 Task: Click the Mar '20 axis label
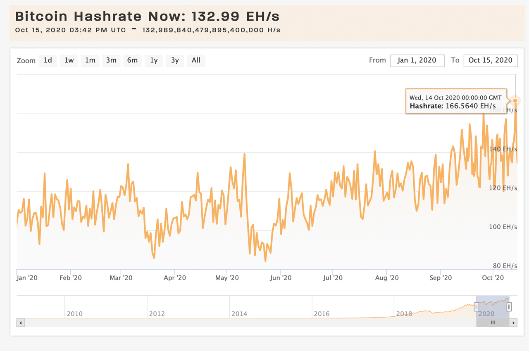pos(121,278)
